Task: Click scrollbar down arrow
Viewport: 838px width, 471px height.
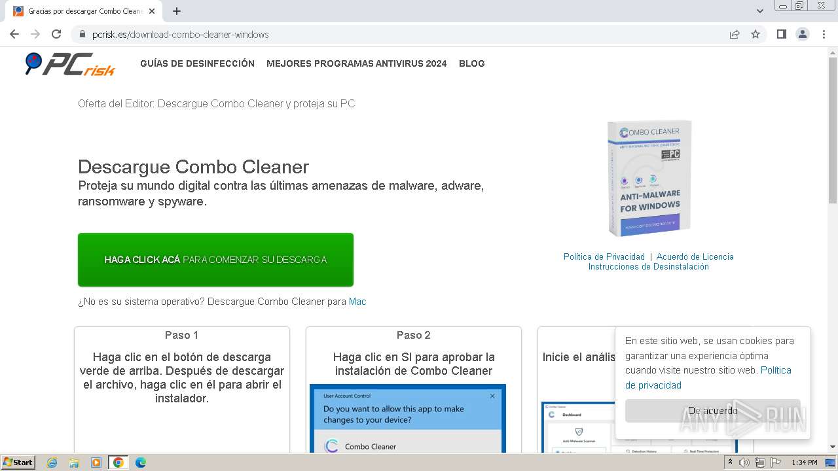Action: [x=832, y=447]
